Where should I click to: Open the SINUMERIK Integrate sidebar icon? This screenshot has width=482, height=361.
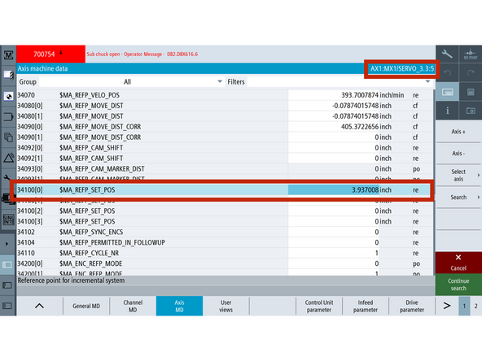pos(8,220)
